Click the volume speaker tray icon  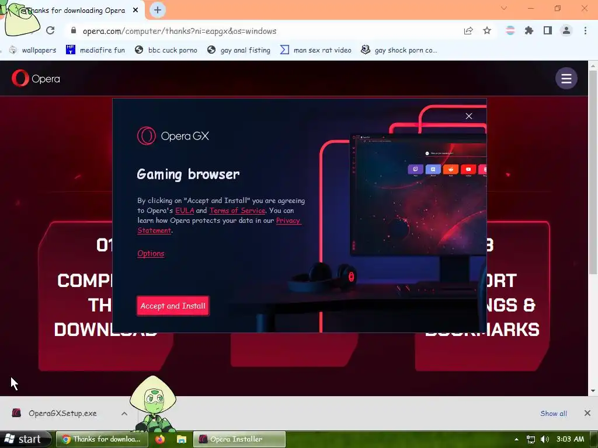545,439
